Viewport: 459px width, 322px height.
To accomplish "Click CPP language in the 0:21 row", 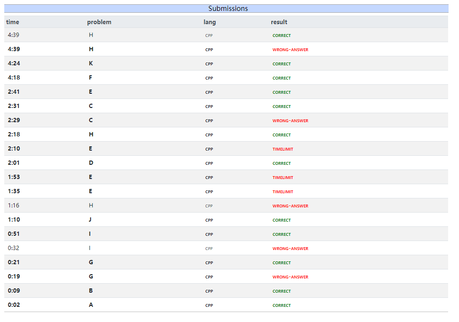I will tap(209, 263).
